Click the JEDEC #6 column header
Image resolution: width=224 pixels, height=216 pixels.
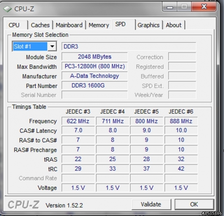(x=181, y=111)
